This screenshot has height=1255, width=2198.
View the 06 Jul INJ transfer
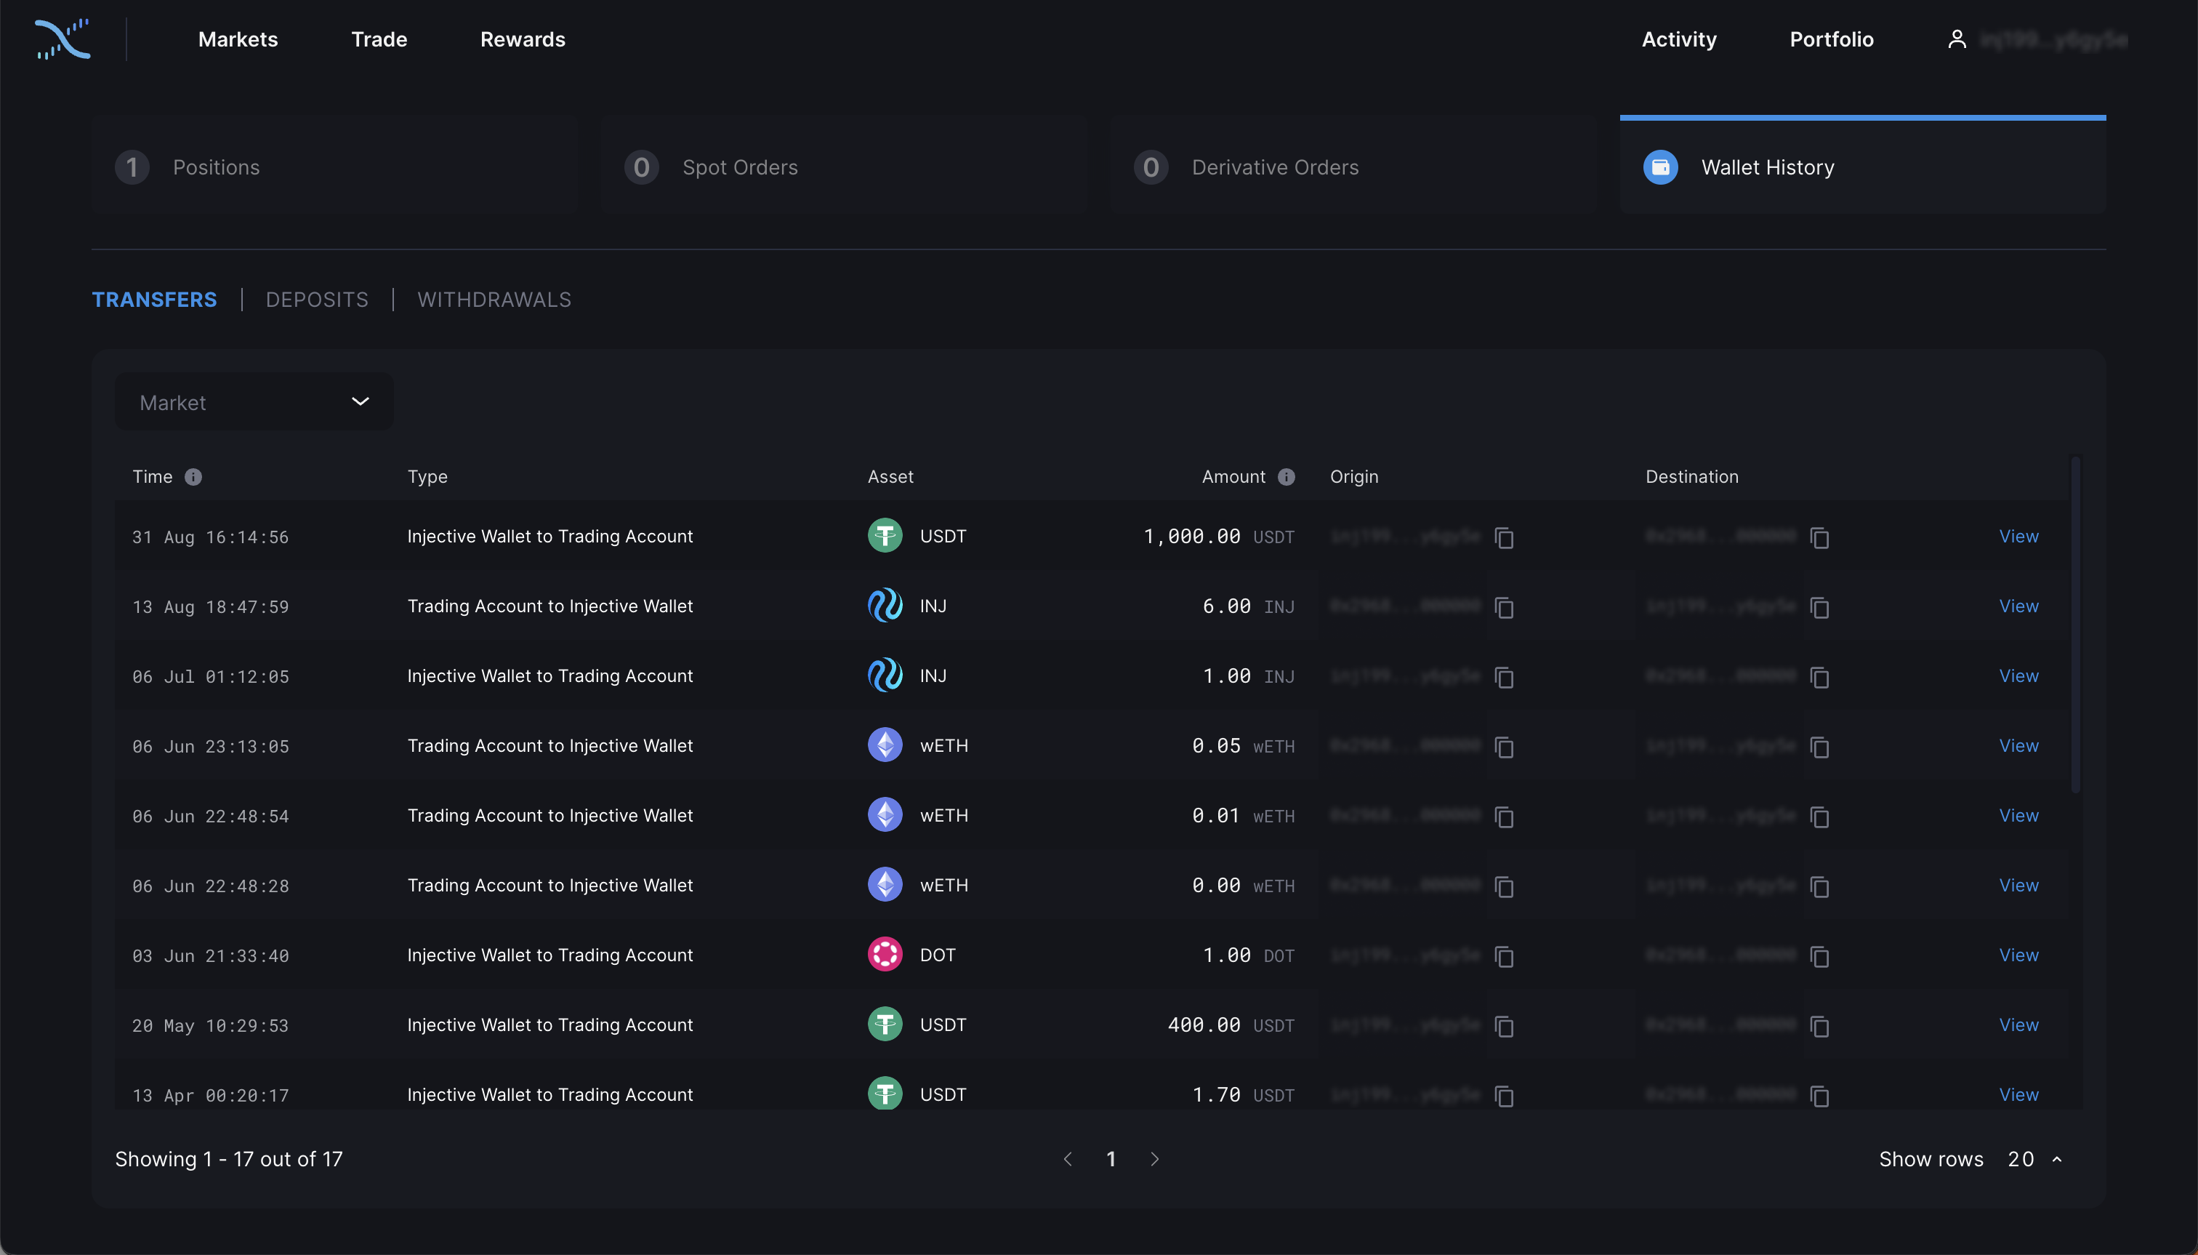click(2018, 675)
